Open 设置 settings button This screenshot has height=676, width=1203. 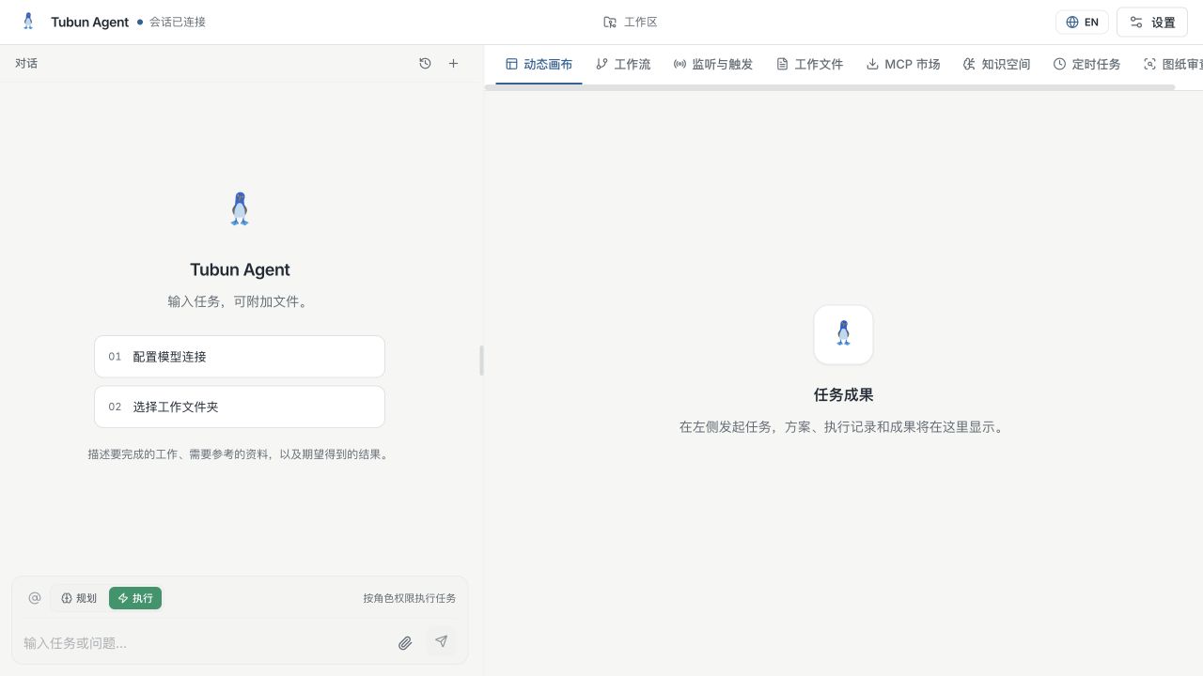pyautogui.click(x=1152, y=23)
